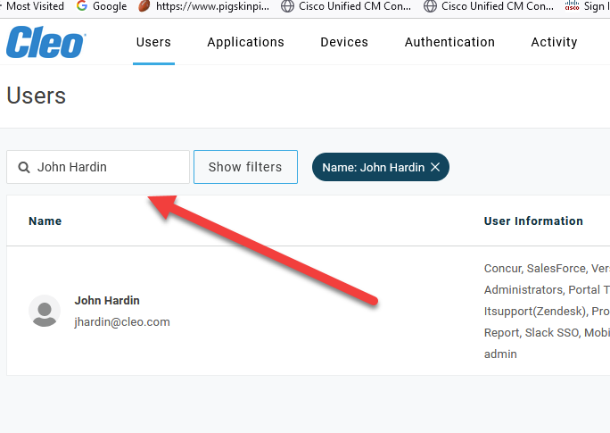
Task: Open the Authentication tab
Action: coord(449,42)
